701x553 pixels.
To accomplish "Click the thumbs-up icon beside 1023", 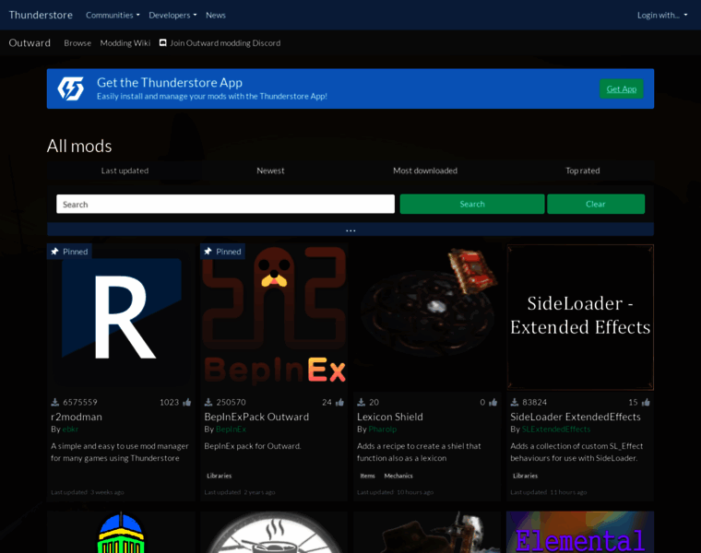I will pyautogui.click(x=187, y=403).
